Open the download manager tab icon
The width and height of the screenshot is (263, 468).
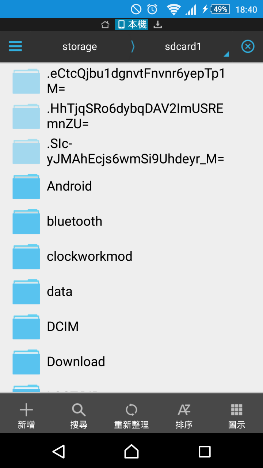click(158, 24)
